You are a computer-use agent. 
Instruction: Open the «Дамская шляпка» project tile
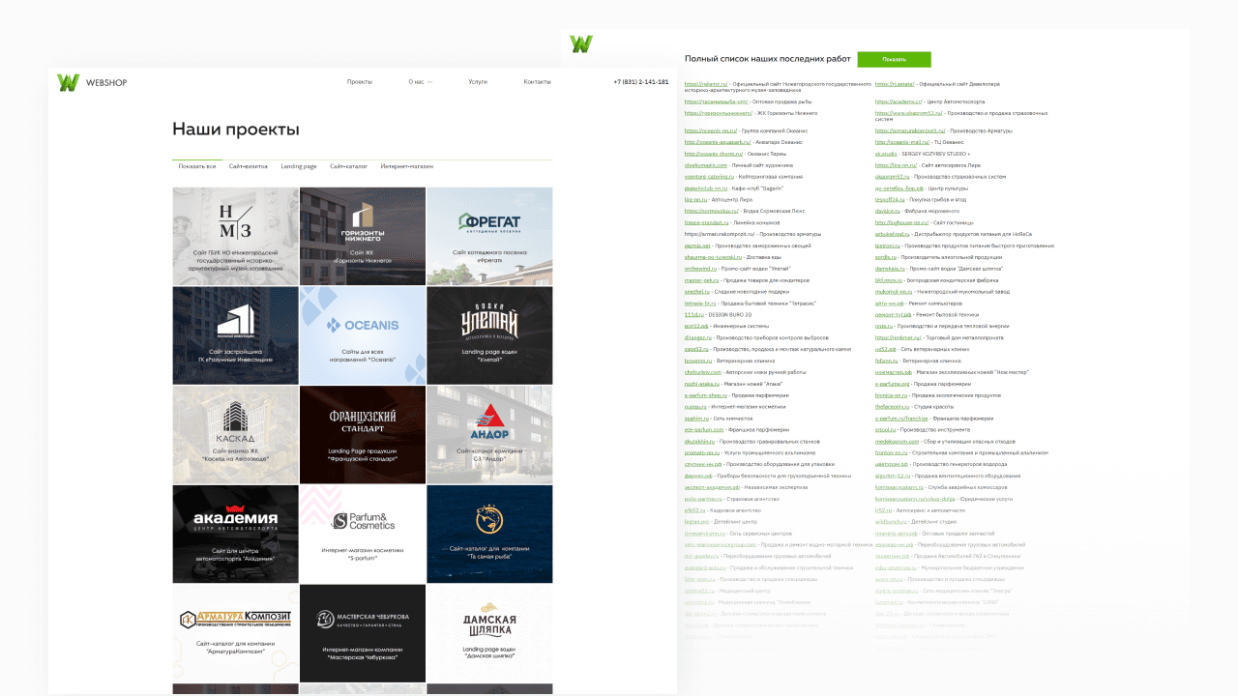coord(489,633)
